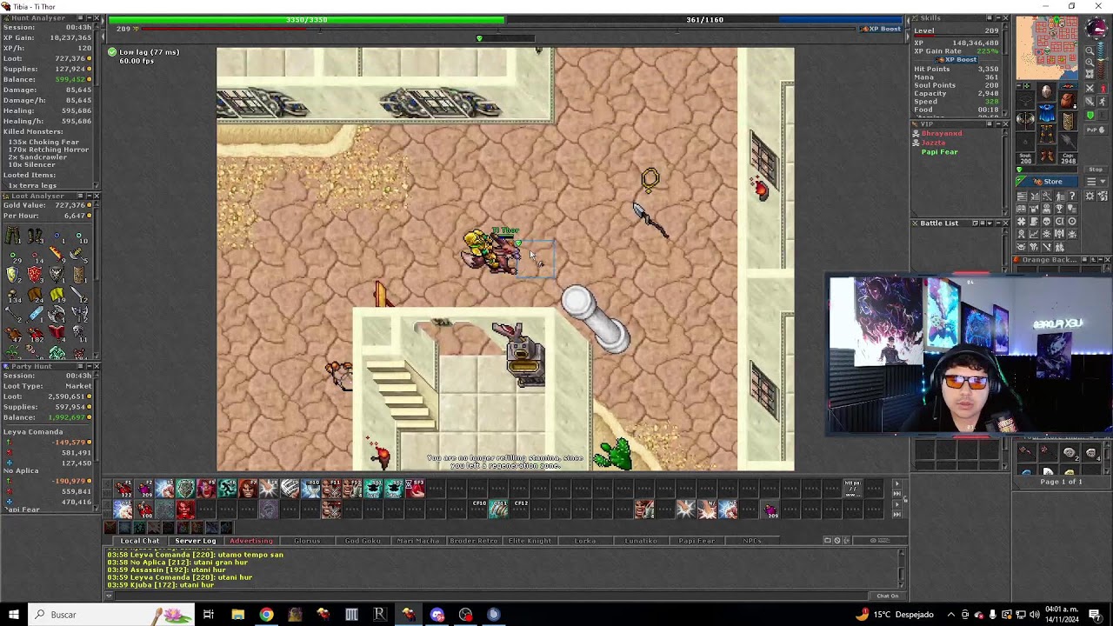Click the ring equipment slot

point(1025,143)
